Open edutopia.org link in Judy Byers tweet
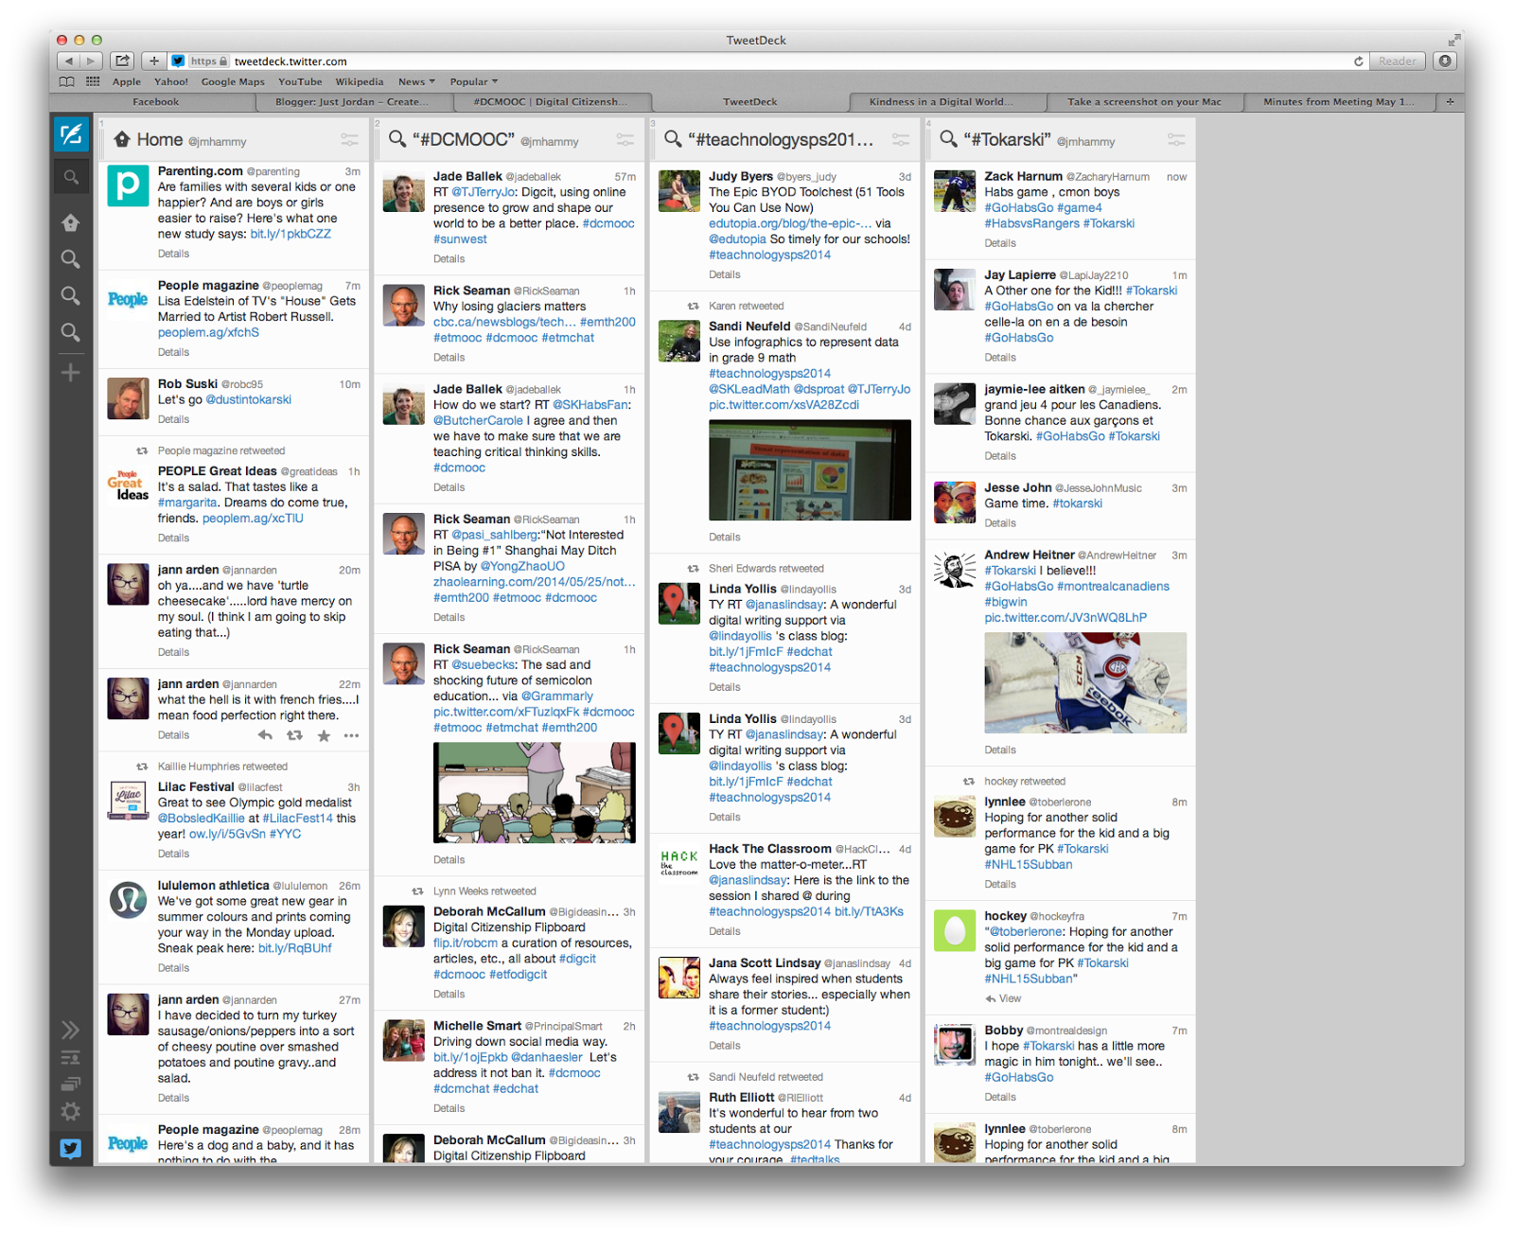 coord(790,223)
